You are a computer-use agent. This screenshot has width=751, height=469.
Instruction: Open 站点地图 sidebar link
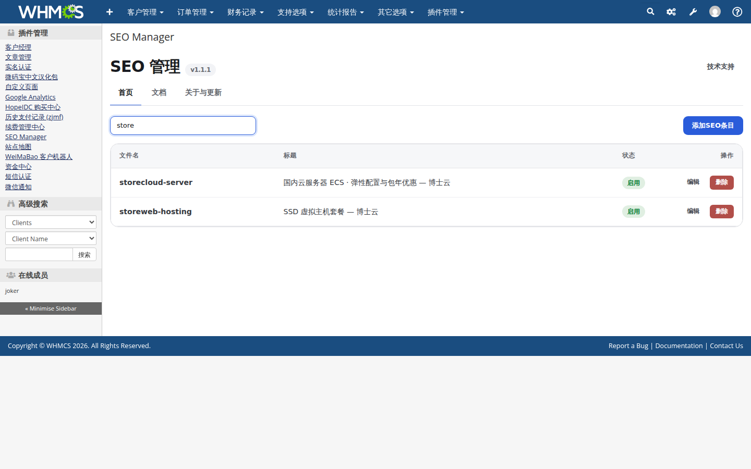[x=18, y=146]
